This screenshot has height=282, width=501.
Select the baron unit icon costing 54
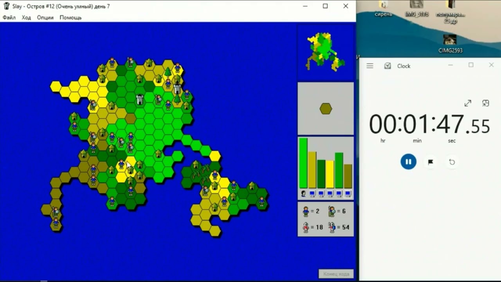[332, 227]
